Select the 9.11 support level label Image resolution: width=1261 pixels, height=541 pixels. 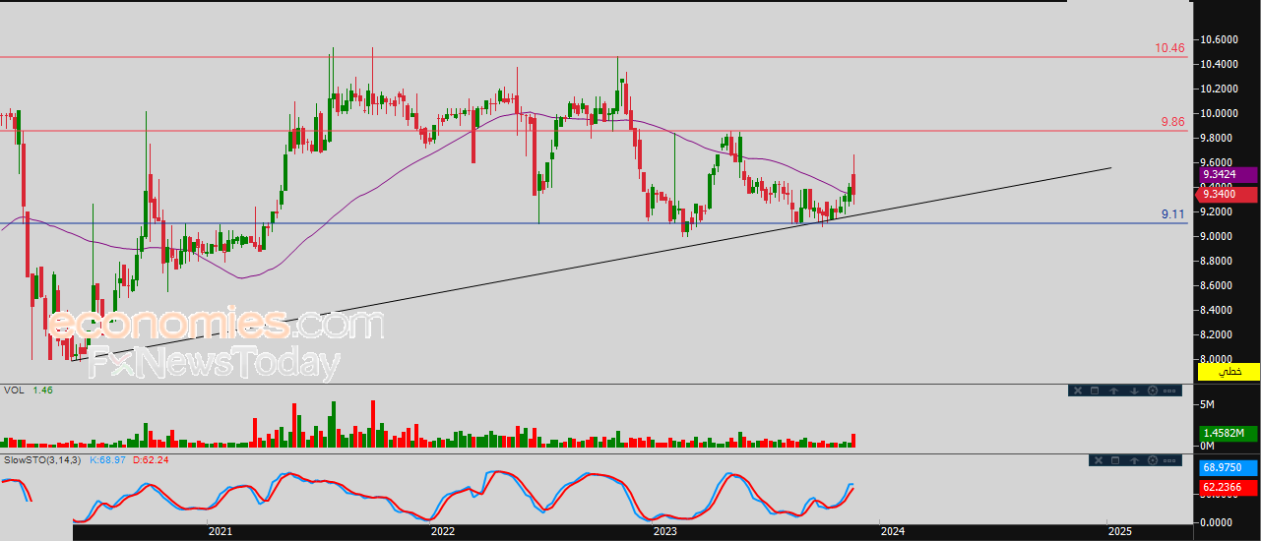click(x=1172, y=213)
